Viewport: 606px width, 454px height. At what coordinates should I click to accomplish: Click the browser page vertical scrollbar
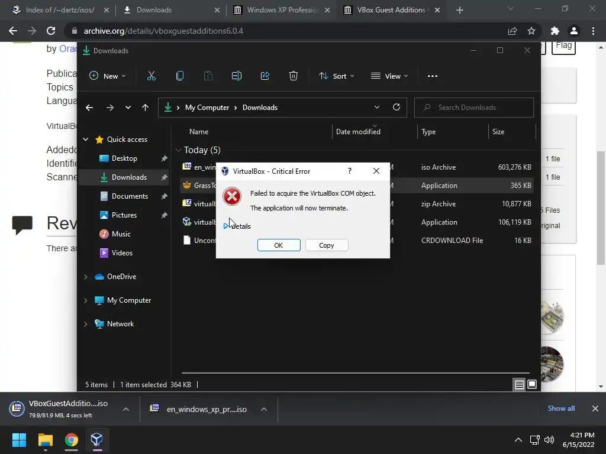(x=601, y=209)
